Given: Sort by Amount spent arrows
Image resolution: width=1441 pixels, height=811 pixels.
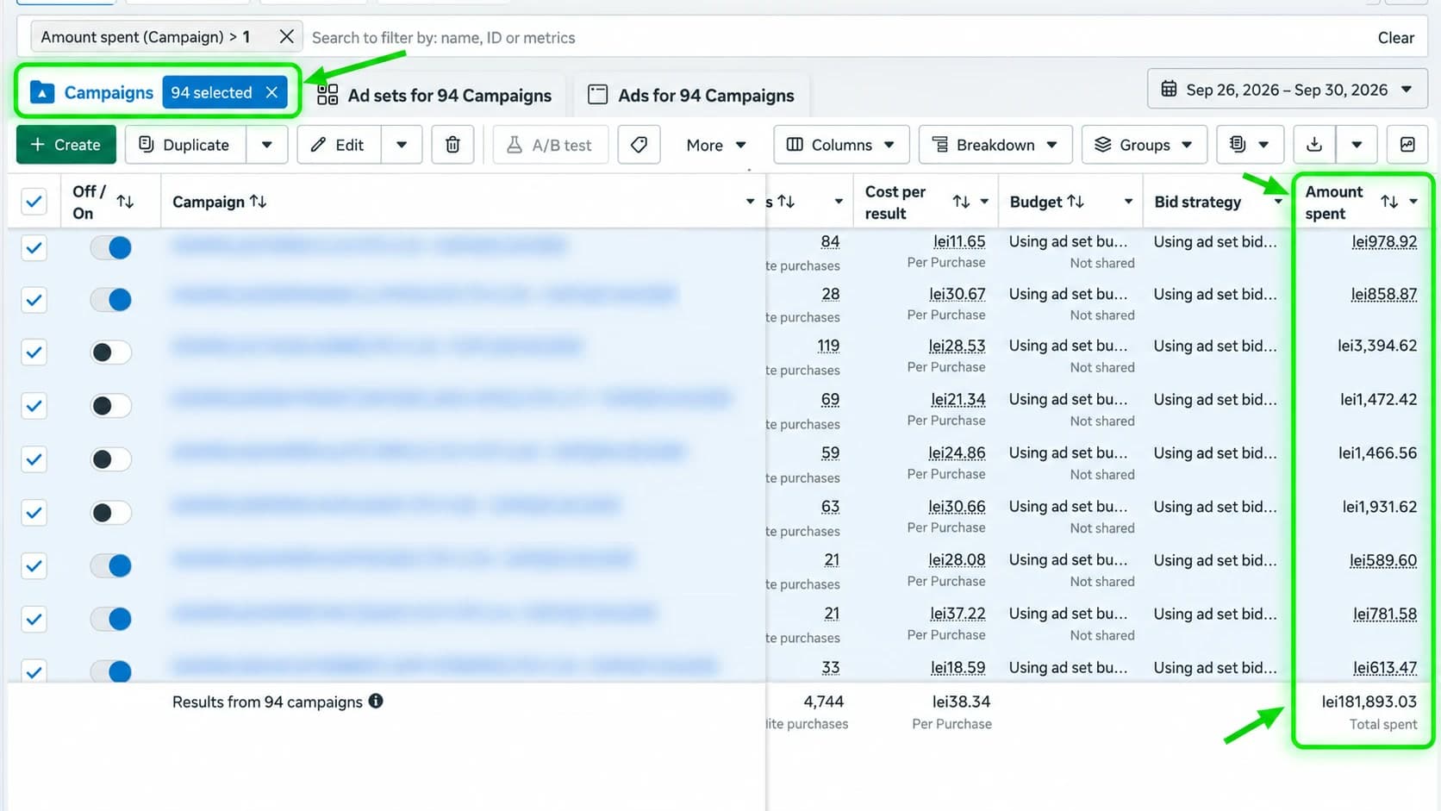Looking at the screenshot, I should tap(1389, 202).
